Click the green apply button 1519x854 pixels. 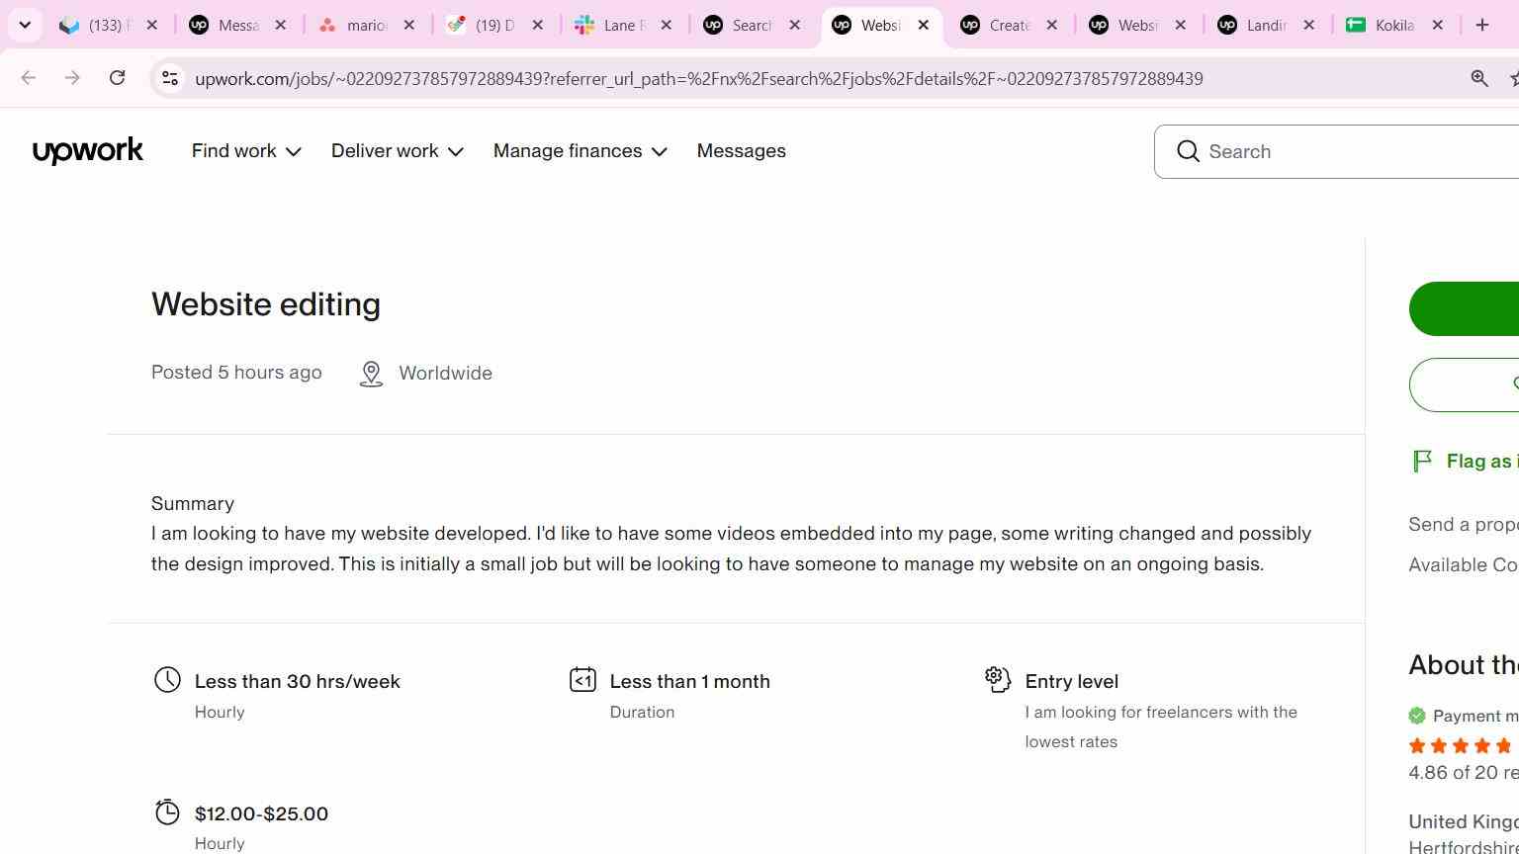point(1464,308)
